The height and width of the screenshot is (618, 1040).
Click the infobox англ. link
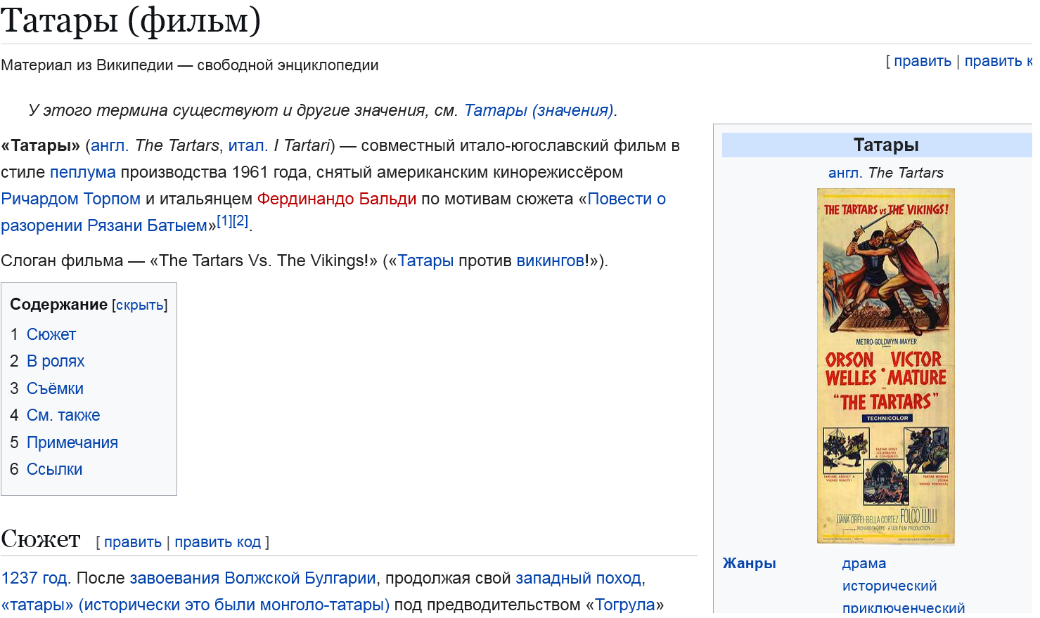845,173
